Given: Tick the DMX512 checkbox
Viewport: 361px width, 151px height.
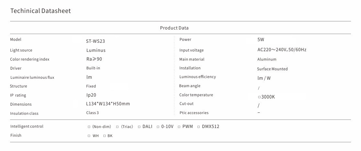Looking at the screenshot, I should (199, 127).
